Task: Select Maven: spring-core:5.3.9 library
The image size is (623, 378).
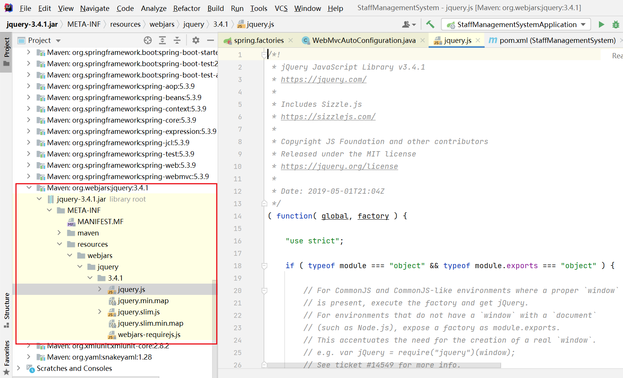Action: 121,120
